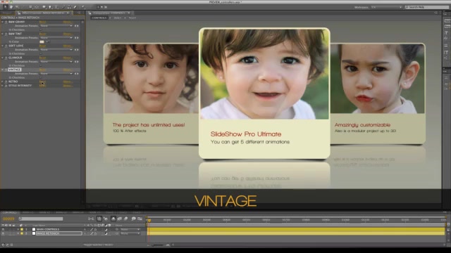Image resolution: width=451 pixels, height=253 pixels.
Task: Collapse the GLAMOUR effect group
Action: click(x=3, y=58)
